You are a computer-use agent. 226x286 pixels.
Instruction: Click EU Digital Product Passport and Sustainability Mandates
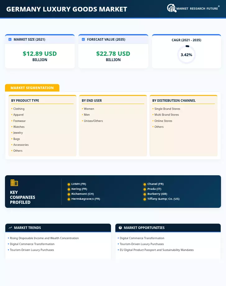click(156, 250)
